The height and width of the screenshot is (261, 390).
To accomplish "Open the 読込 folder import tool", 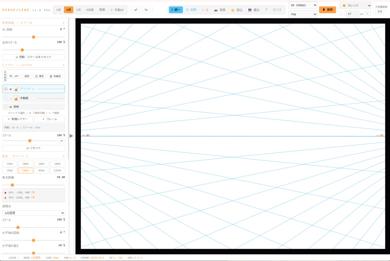I will [237, 10].
